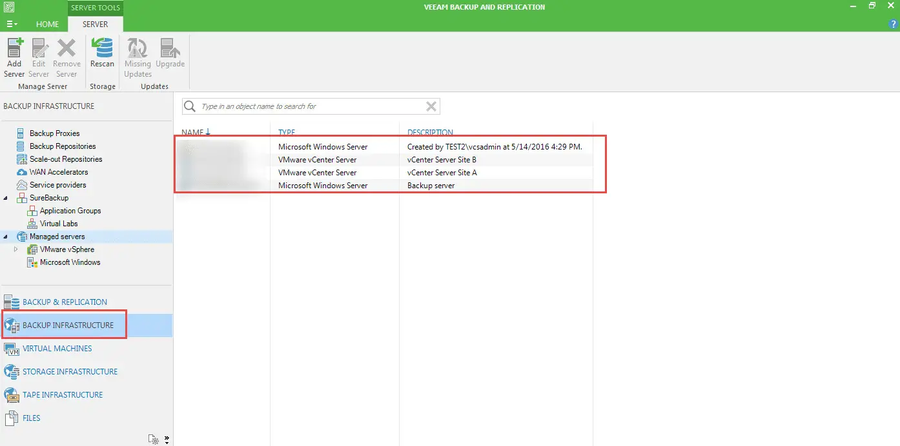Switch to the HOME ribbon tab
This screenshot has width=900, height=446.
pos(47,24)
